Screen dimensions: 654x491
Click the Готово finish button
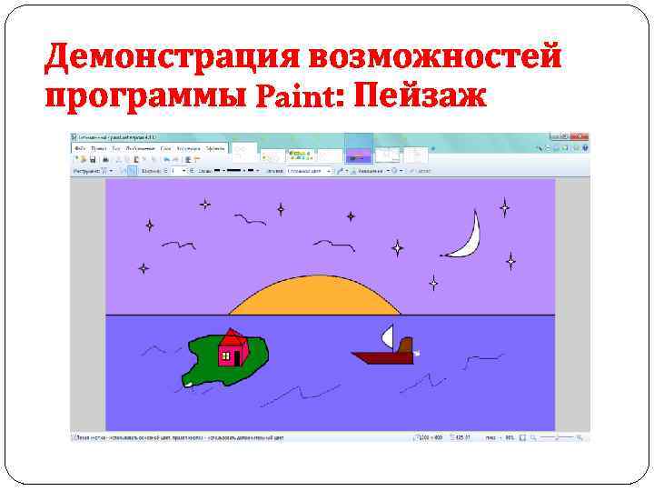(x=421, y=171)
